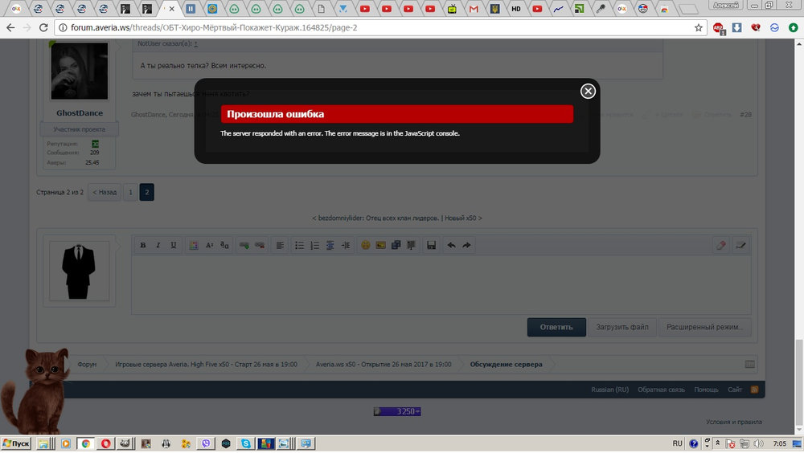Click the Ответить reply button
The width and height of the screenshot is (804, 453).
tap(556, 327)
